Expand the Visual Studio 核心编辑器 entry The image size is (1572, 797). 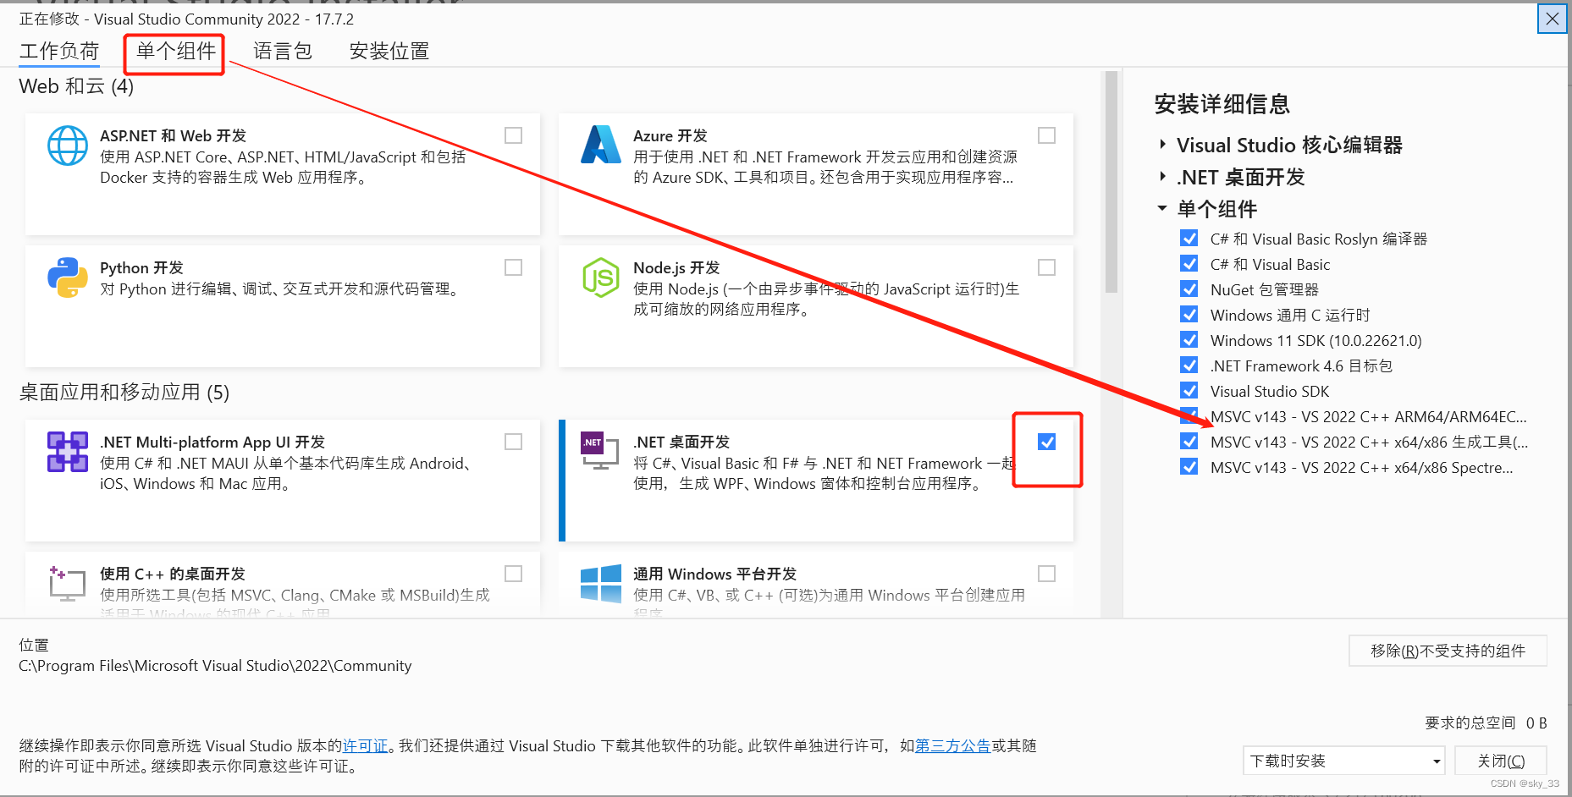coord(1161,144)
